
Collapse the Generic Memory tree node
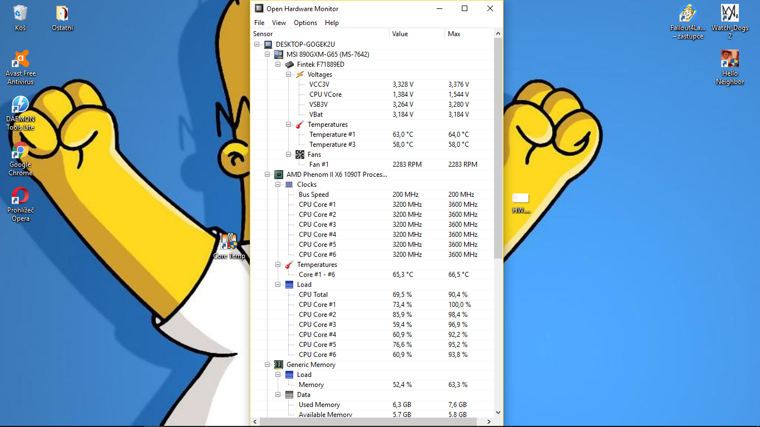pyautogui.click(x=268, y=365)
